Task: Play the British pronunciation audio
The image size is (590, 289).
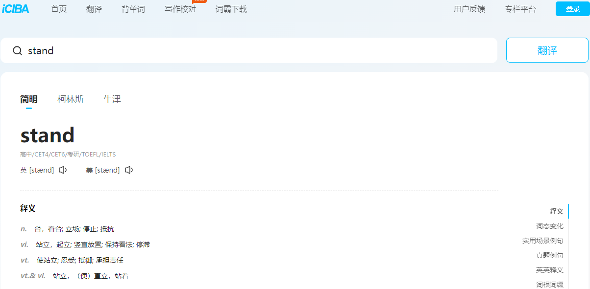Action: click(63, 170)
